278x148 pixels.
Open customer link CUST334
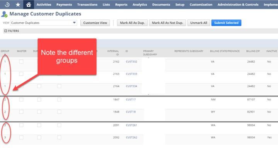(x=131, y=86)
